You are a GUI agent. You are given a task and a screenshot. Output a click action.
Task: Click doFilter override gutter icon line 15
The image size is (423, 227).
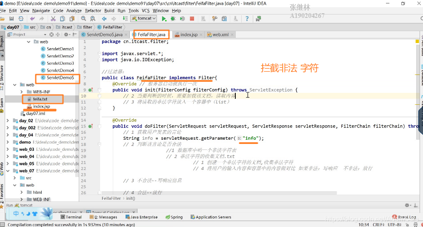coord(91,126)
